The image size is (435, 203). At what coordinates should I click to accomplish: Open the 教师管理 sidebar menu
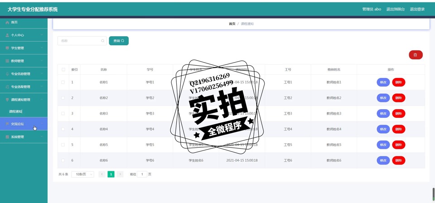click(24, 61)
